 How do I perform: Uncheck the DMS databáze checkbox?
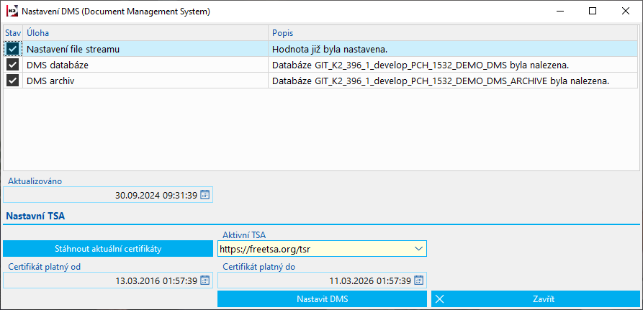[x=12, y=65]
